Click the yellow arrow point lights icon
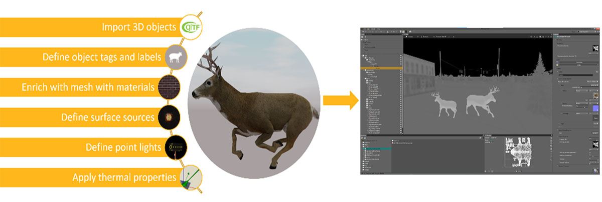The width and height of the screenshot is (602, 202). coord(176,147)
